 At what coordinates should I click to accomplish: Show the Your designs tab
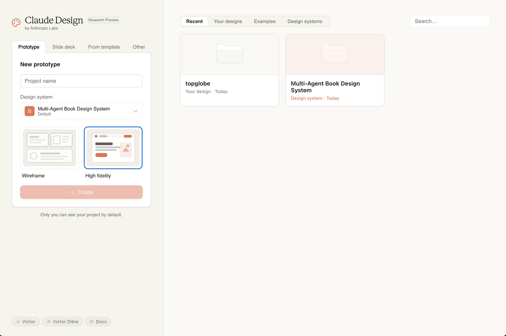tap(228, 21)
